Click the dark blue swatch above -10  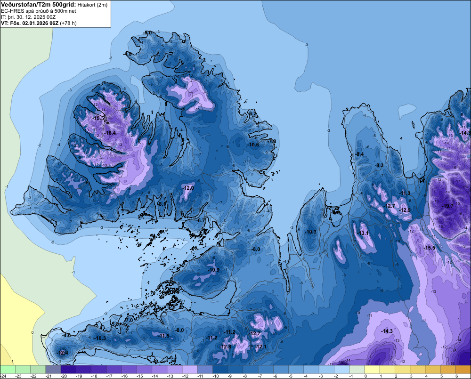(220, 369)
